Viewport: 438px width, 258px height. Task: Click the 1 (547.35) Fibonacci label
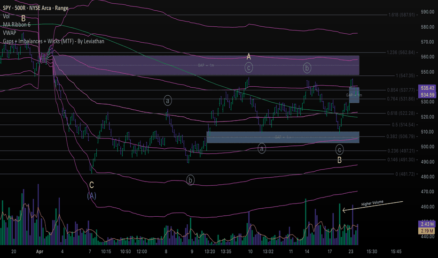405,76
